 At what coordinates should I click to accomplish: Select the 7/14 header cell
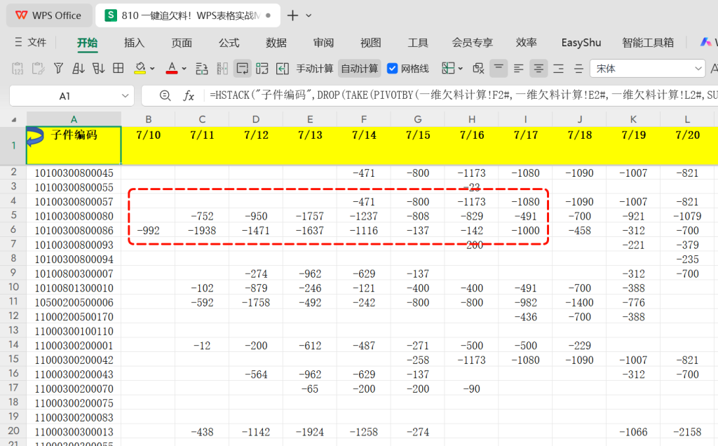pos(364,145)
